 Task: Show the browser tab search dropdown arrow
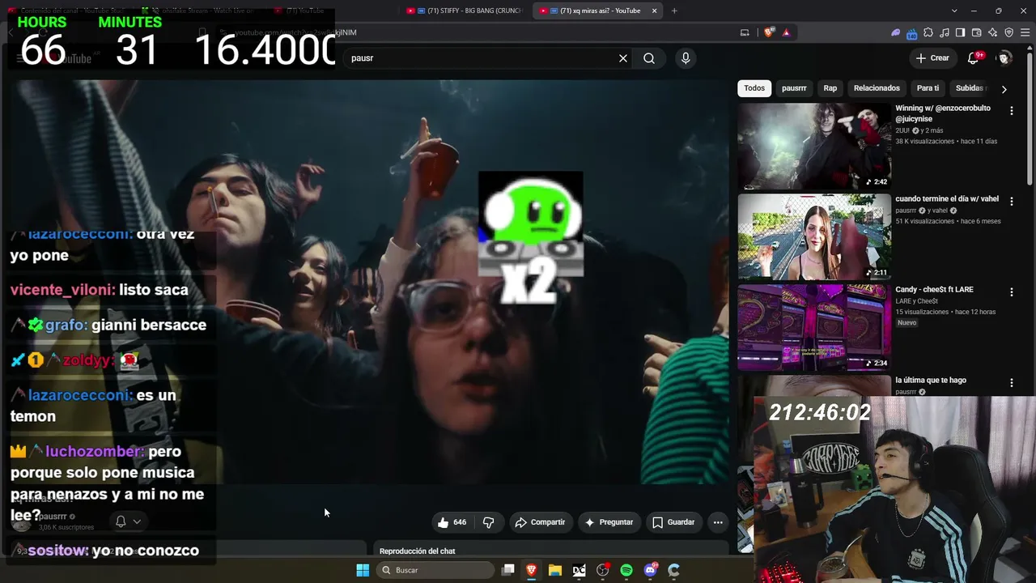pos(954,11)
